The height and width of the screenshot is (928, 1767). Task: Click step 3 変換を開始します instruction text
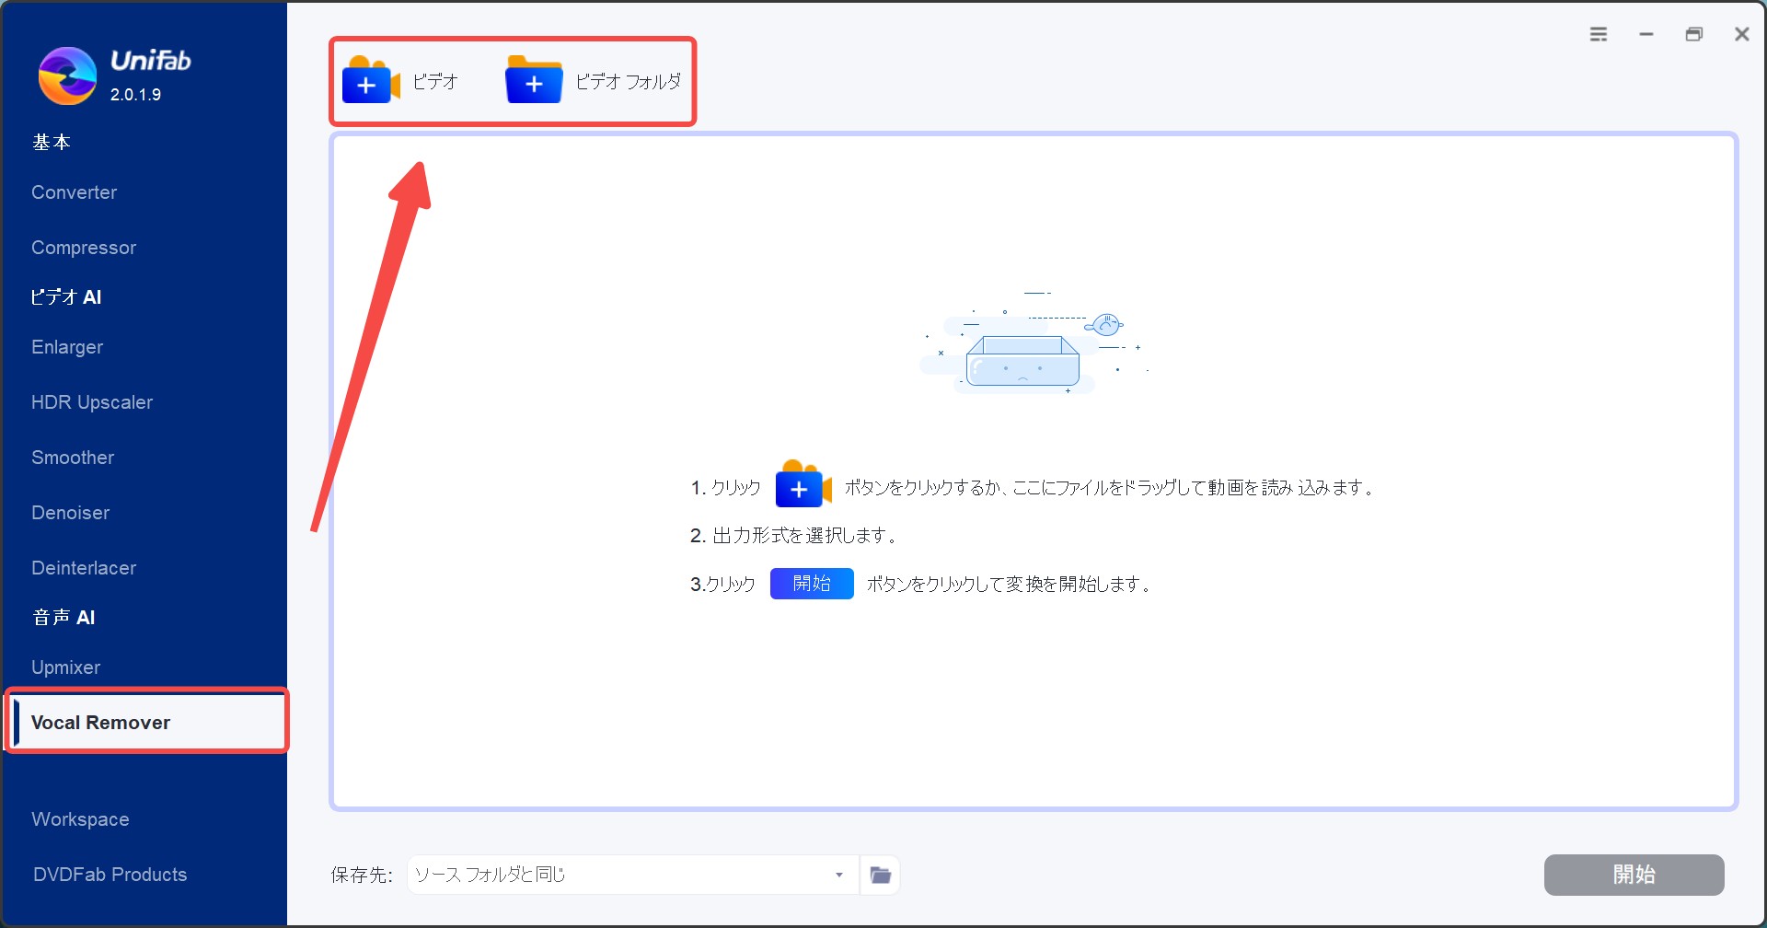pos(1009,584)
